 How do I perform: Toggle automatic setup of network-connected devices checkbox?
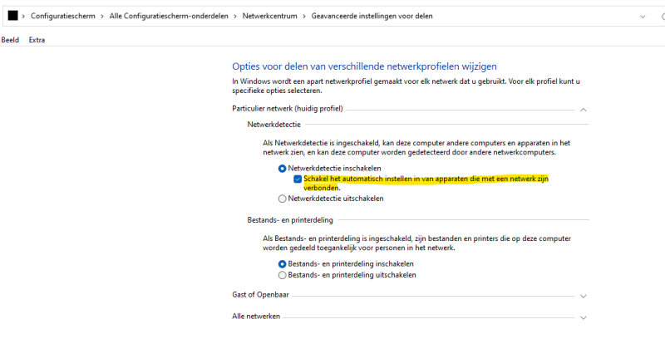pyautogui.click(x=298, y=179)
